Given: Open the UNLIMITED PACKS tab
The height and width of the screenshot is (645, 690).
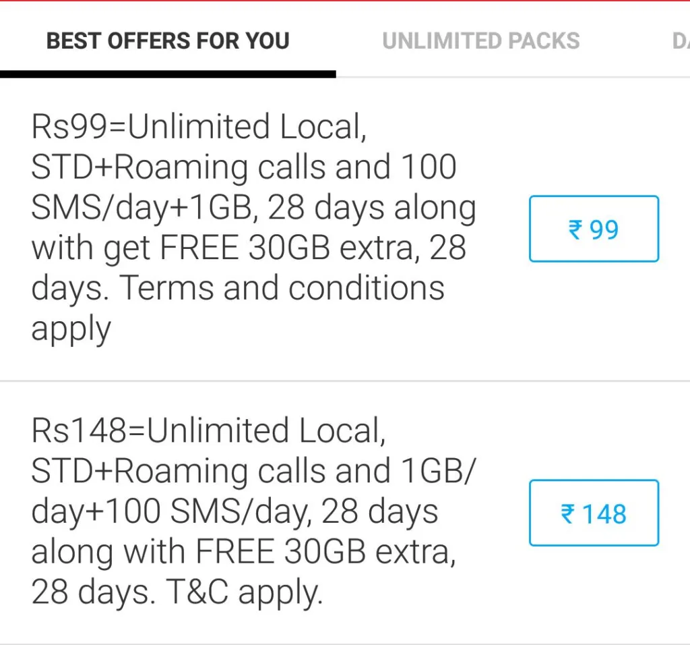Looking at the screenshot, I should [x=480, y=41].
